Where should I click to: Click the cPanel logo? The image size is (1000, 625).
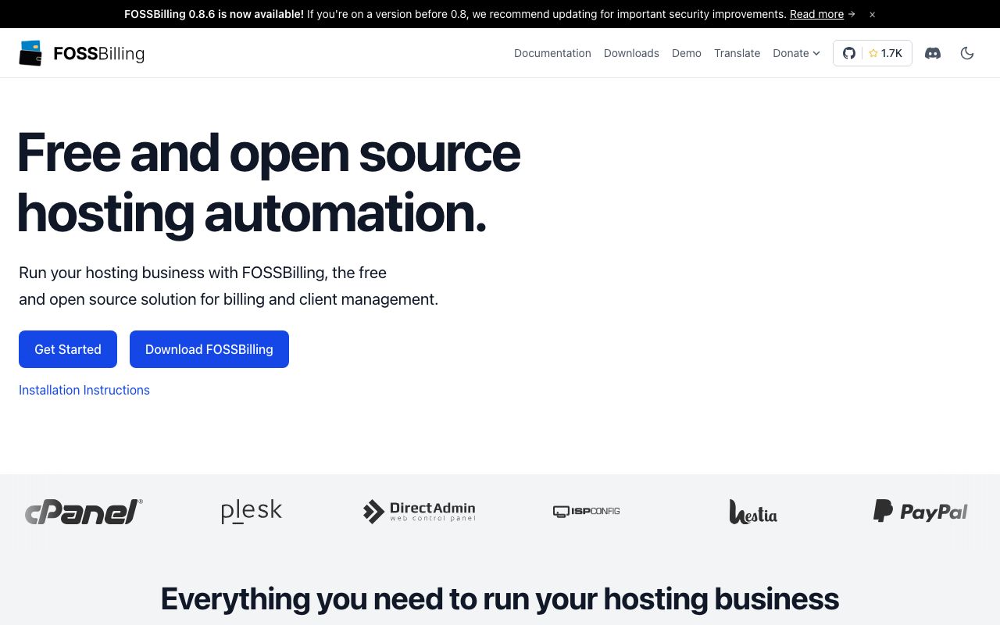click(x=84, y=512)
